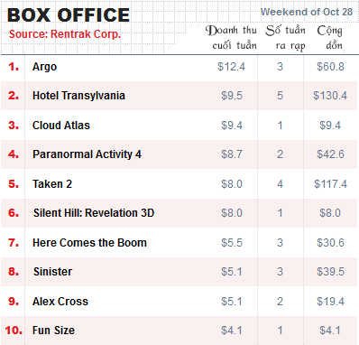Click Argo's $60.8 cumulative total
This screenshot has width=359, height=345.
coord(330,67)
